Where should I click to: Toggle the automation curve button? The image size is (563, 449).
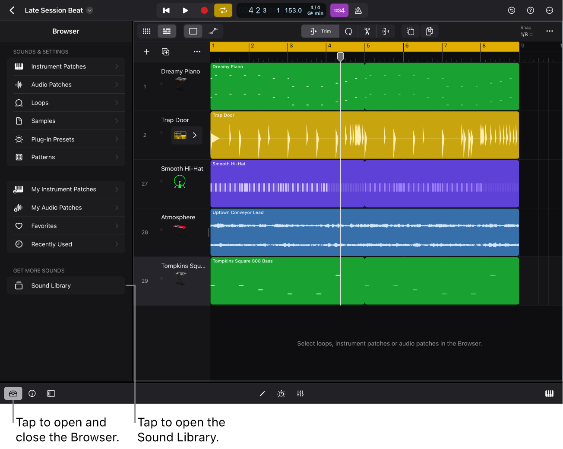coord(213,31)
